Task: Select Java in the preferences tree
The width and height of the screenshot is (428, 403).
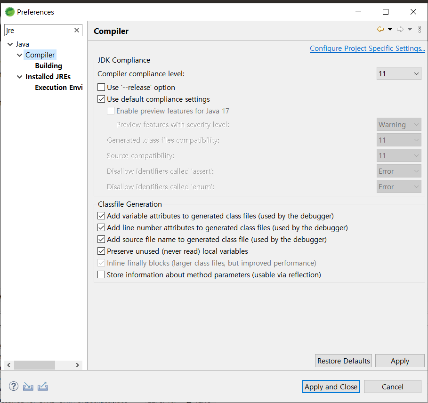Action: [23, 44]
